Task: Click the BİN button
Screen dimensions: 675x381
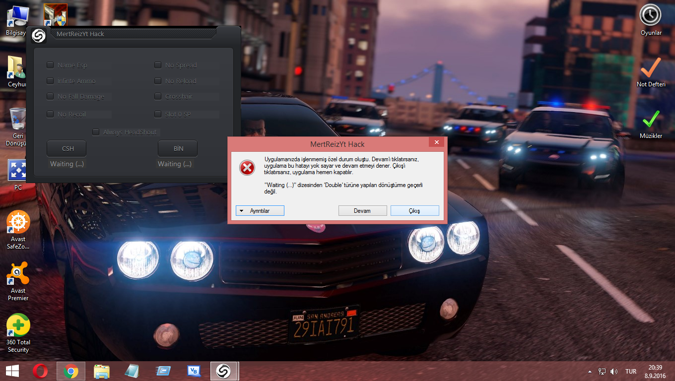Action: (x=178, y=148)
